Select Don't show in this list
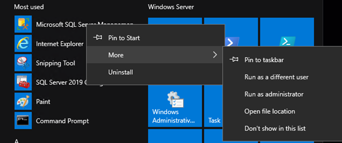Screen dimensions: 342x143 [282, 129]
